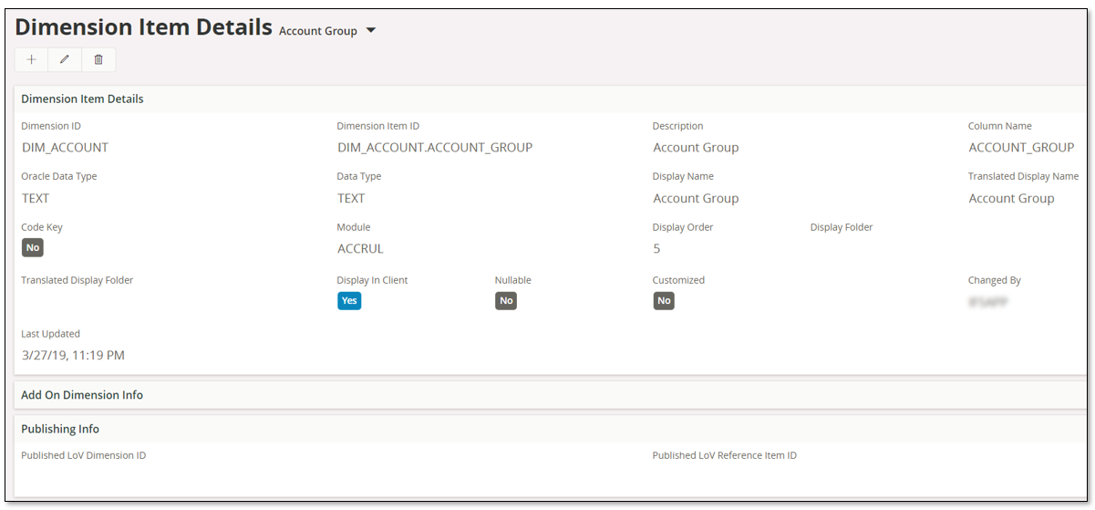The image size is (1095, 510).
Task: Toggle the Customized No badge
Action: (x=664, y=301)
